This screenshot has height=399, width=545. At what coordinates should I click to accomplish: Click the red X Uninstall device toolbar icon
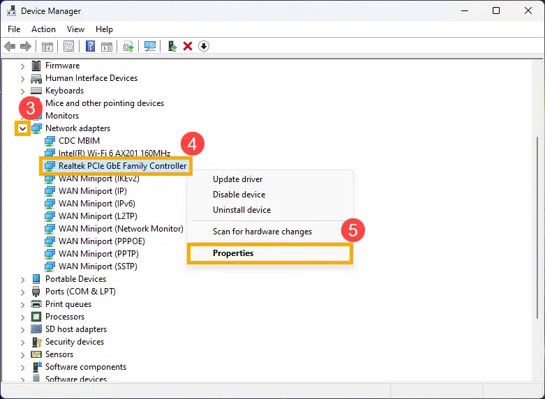tap(188, 47)
